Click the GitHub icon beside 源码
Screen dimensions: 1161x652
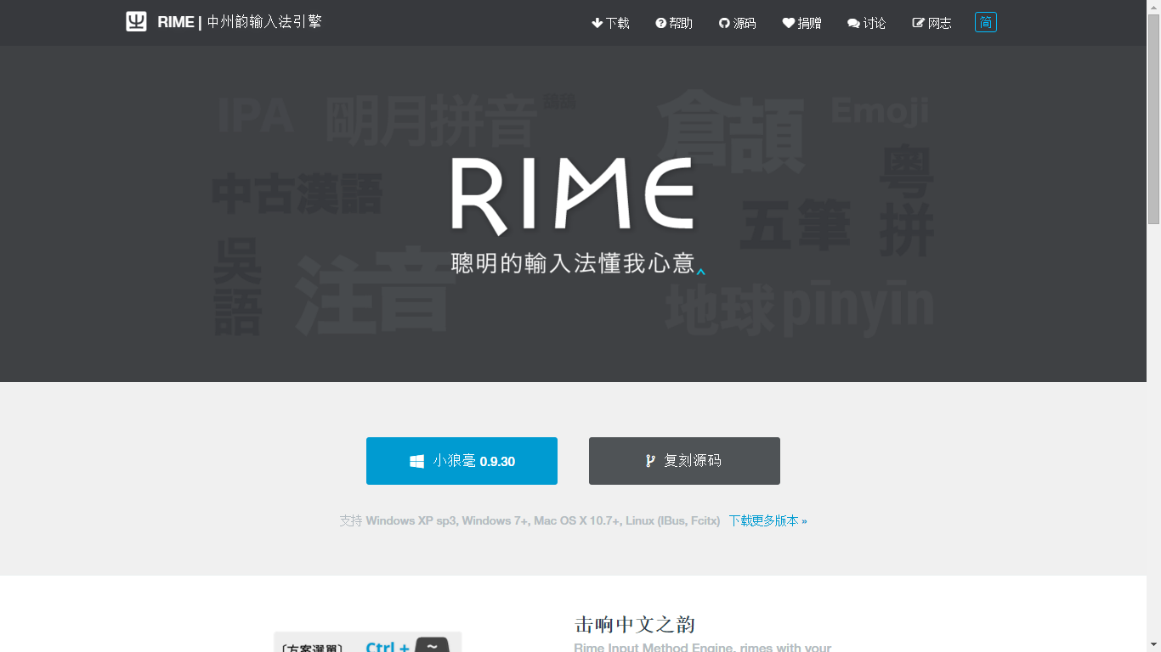click(x=724, y=23)
